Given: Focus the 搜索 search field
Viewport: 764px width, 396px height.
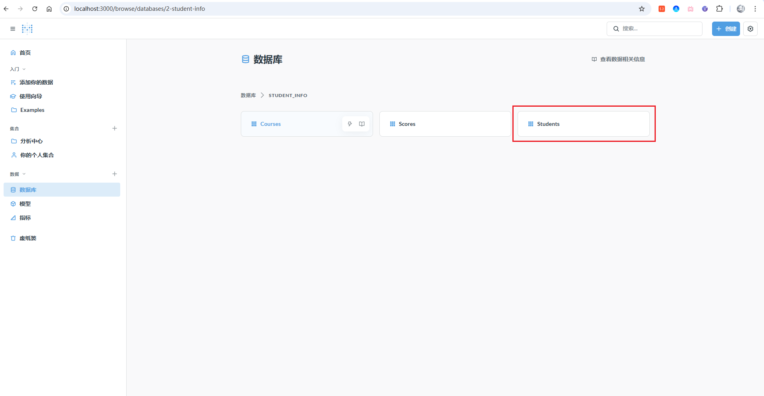Looking at the screenshot, I should pyautogui.click(x=654, y=29).
